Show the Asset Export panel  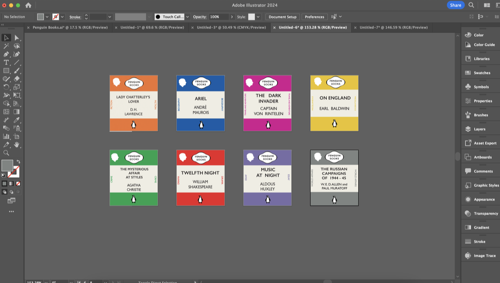tap(481, 143)
